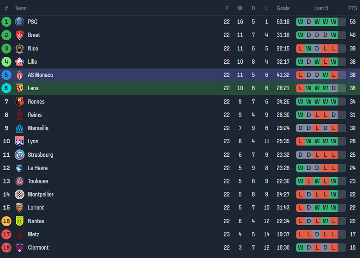The height and width of the screenshot is (258, 360).
Task: Sort table by PTS column header
Action: [x=353, y=8]
